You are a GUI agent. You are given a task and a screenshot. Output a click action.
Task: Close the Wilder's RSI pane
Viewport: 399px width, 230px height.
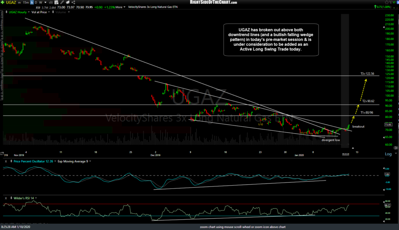pos(5,198)
